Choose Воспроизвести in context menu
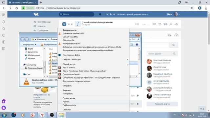Screen dimensions: 210x118 click(x=94, y=30)
